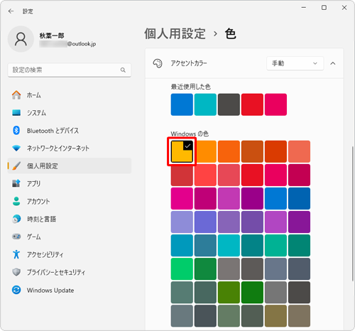Open the アカウント settings section
Screen dimensions: 355x331
pyautogui.click(x=70, y=201)
